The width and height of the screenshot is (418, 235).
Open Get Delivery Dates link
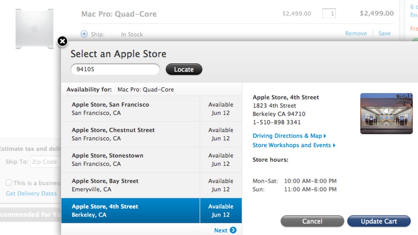coord(31,194)
